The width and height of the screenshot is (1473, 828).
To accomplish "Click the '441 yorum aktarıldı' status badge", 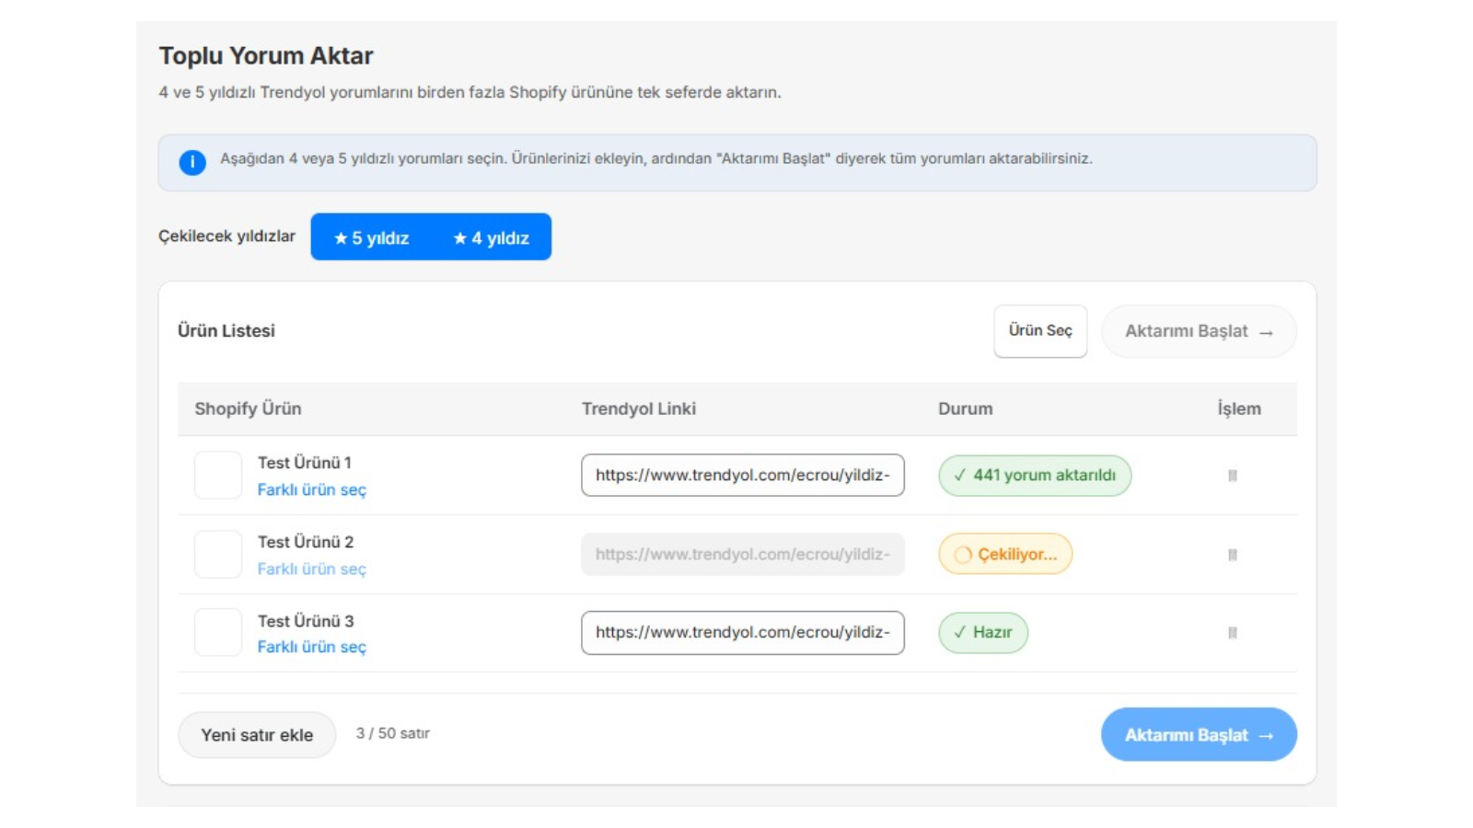I will tap(1034, 476).
